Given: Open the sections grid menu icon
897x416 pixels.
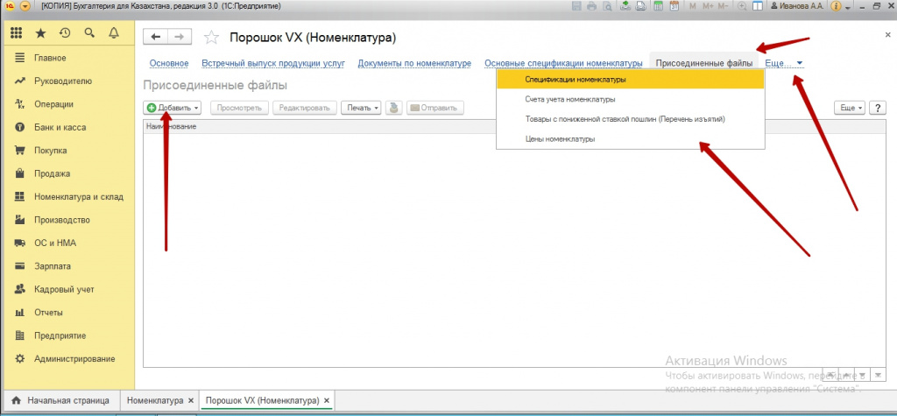Looking at the screenshot, I should 16,33.
